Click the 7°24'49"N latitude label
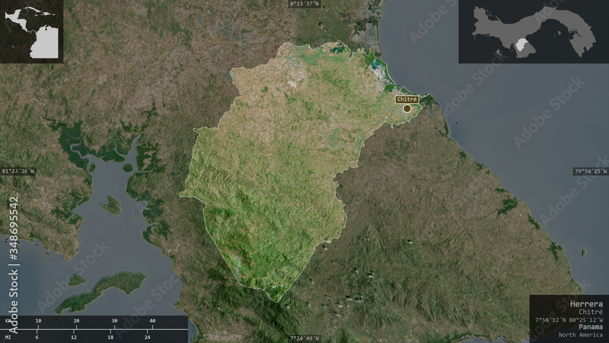Screen dimensions: 609x343 click(304, 339)
